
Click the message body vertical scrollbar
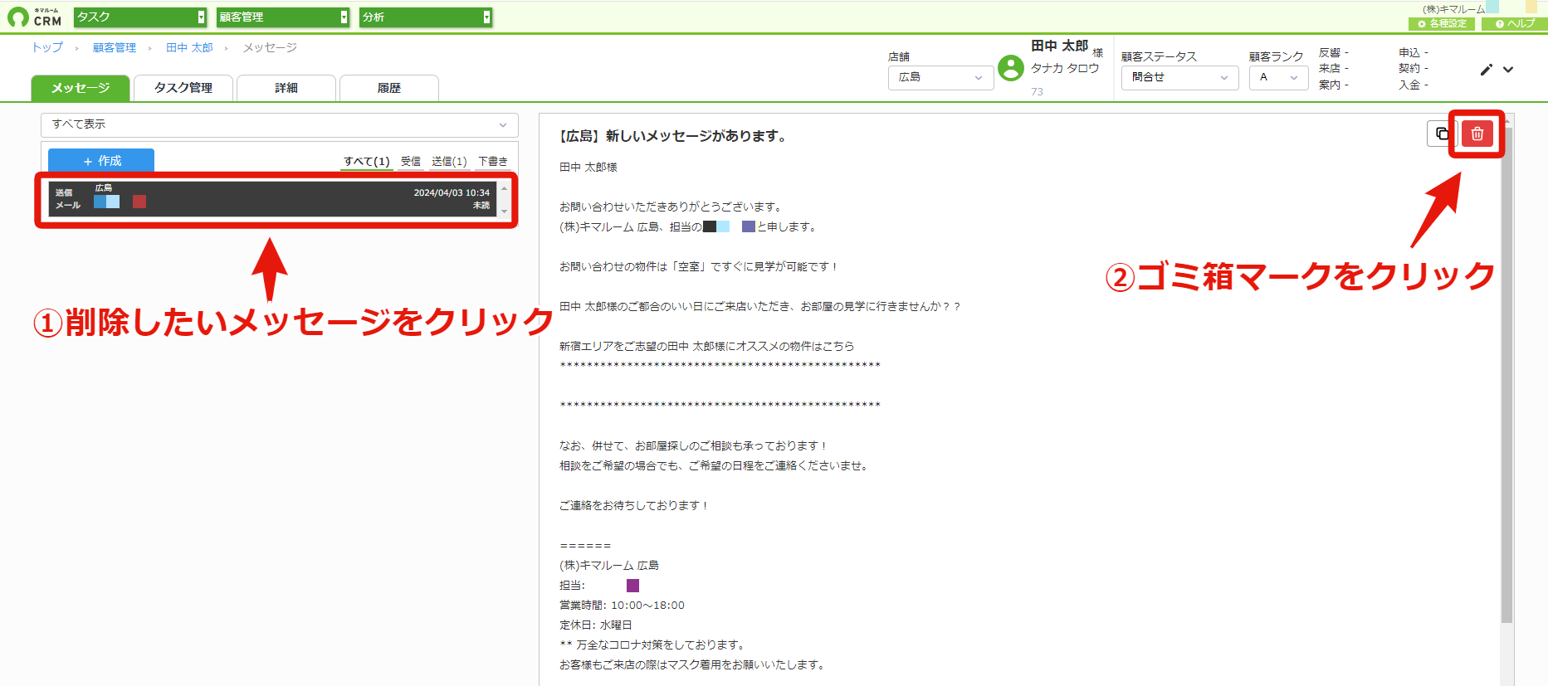(1506, 373)
